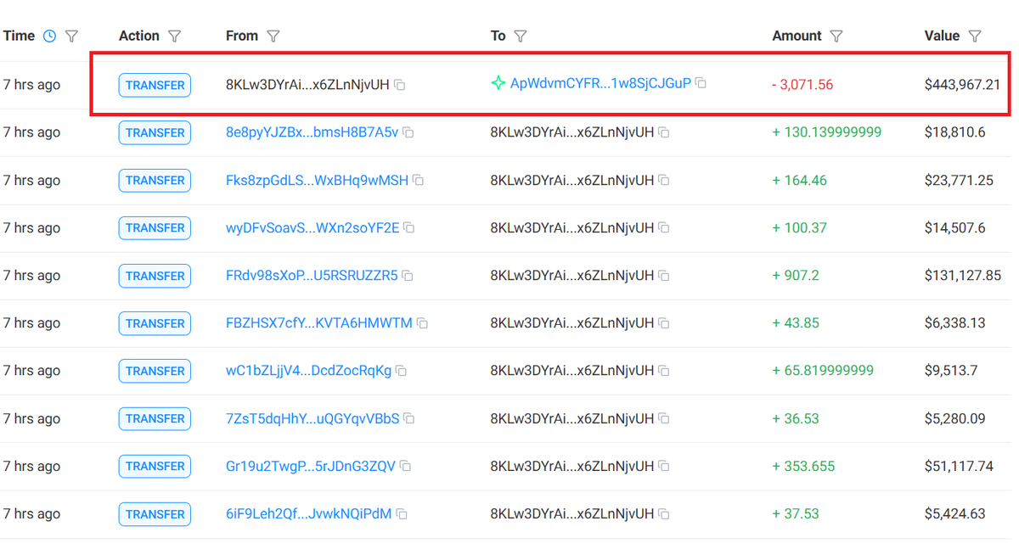Click TRANSFER badge in the $23,771.25 row
The width and height of the screenshot is (1019, 549).
click(155, 181)
